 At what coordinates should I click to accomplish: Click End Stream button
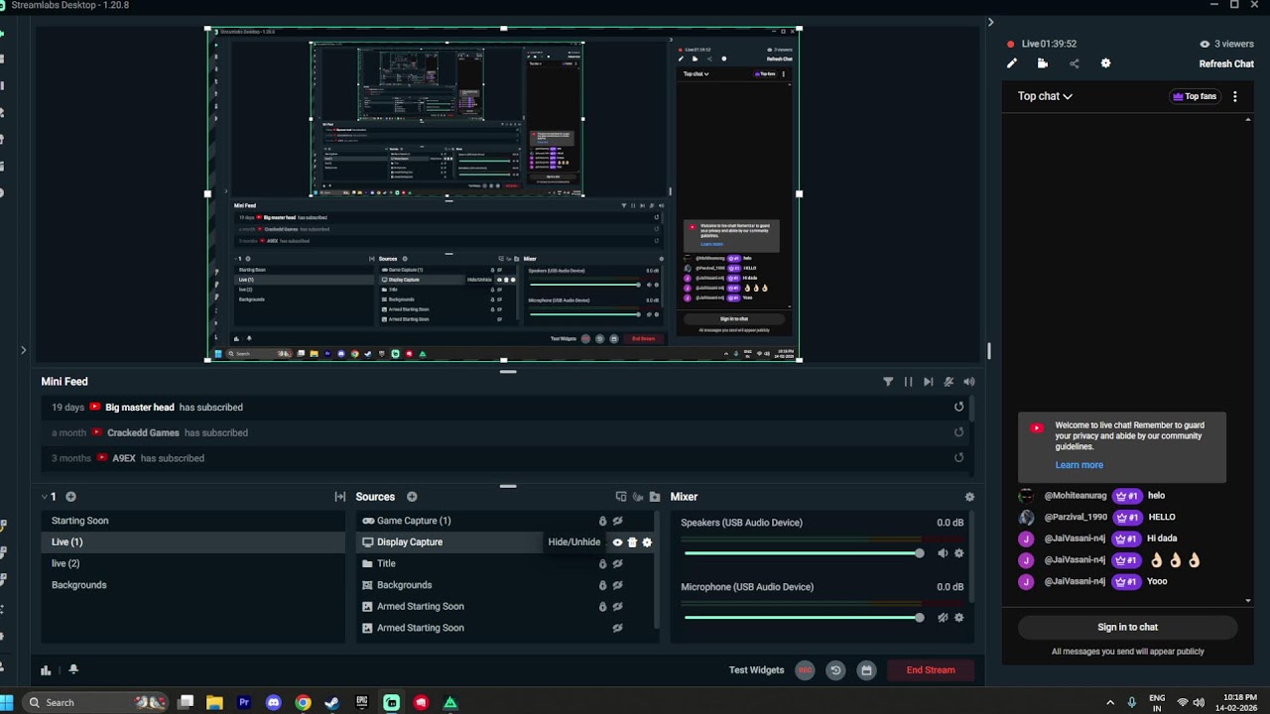[931, 670]
